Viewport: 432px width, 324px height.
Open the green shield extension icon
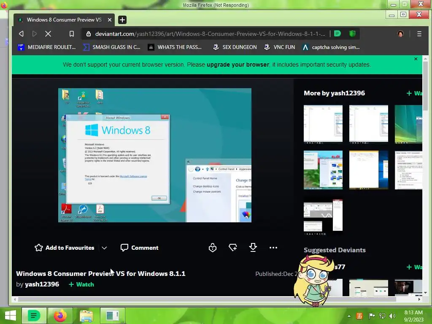352,34
